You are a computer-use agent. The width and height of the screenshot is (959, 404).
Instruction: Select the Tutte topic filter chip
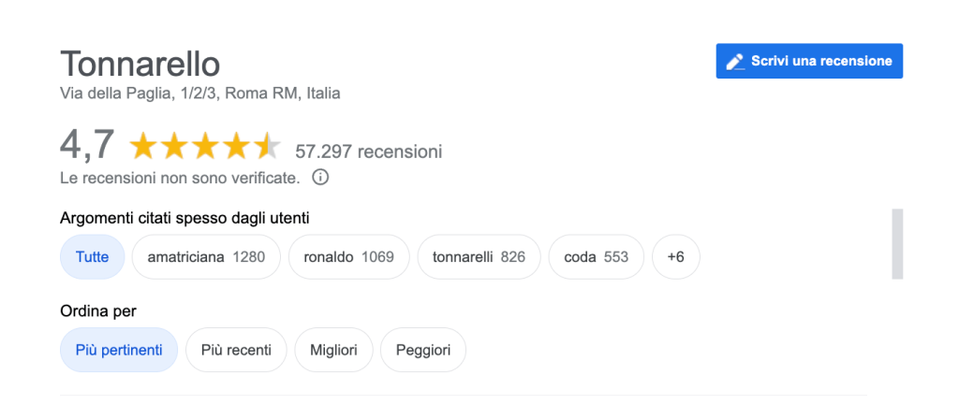point(93,257)
